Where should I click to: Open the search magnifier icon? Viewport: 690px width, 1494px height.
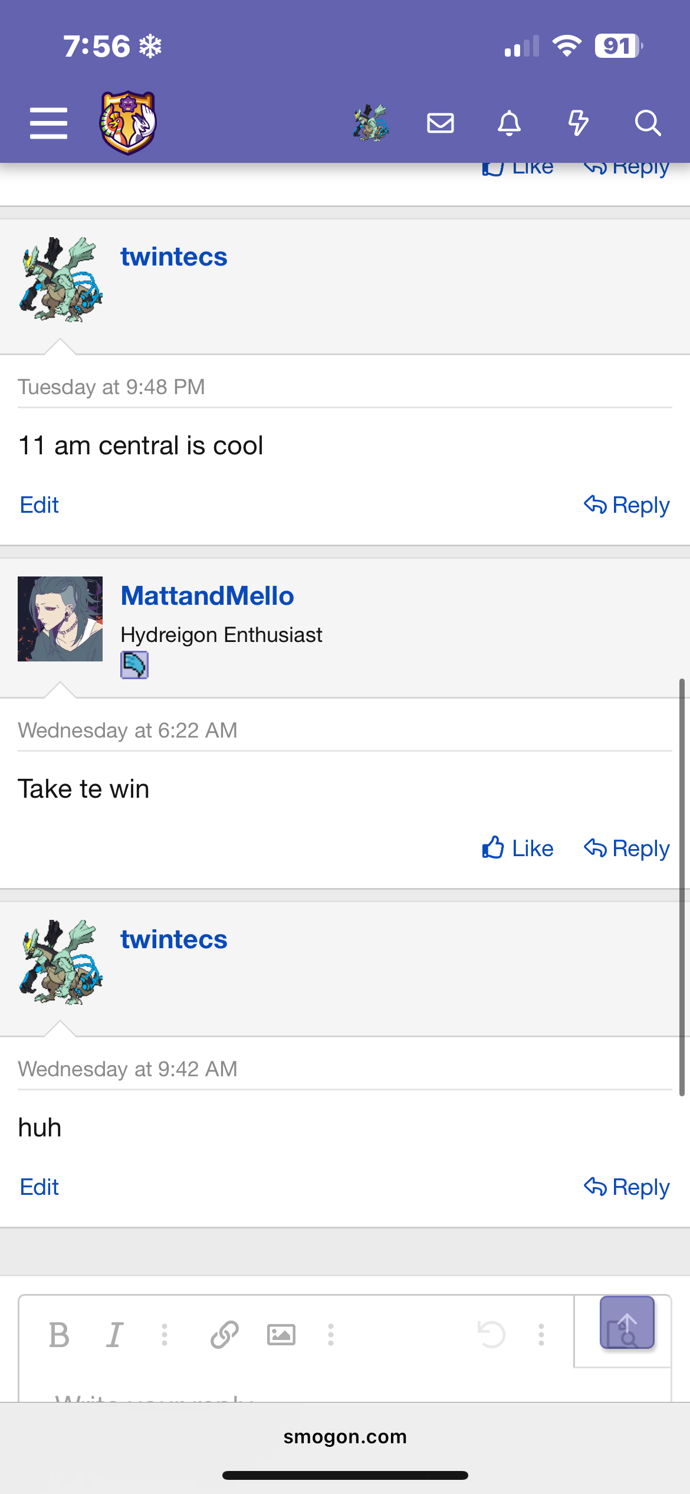click(x=648, y=123)
